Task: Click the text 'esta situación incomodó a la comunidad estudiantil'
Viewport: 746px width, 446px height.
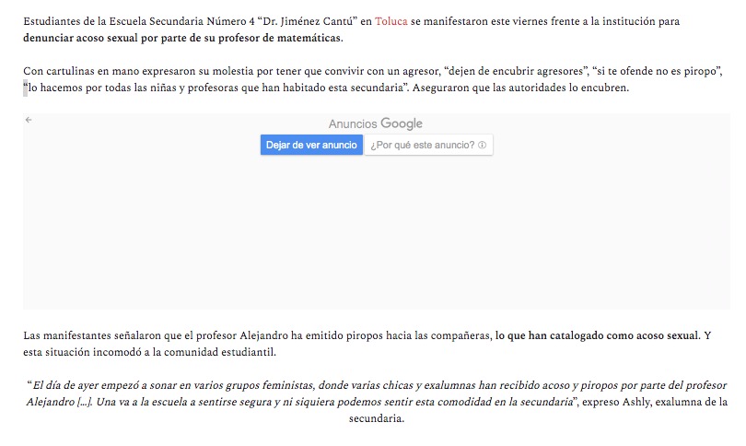Action: click(149, 352)
